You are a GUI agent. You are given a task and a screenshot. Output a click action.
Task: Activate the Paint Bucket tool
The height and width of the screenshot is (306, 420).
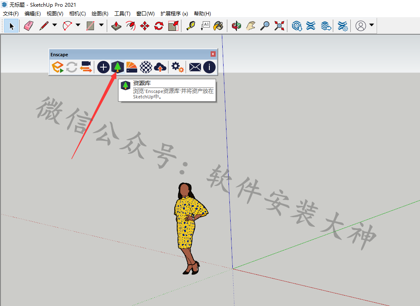tap(219, 26)
